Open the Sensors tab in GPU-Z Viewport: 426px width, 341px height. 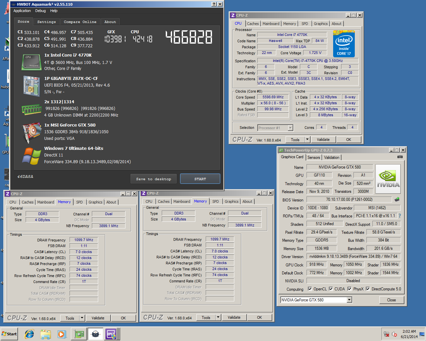pyautogui.click(x=314, y=158)
